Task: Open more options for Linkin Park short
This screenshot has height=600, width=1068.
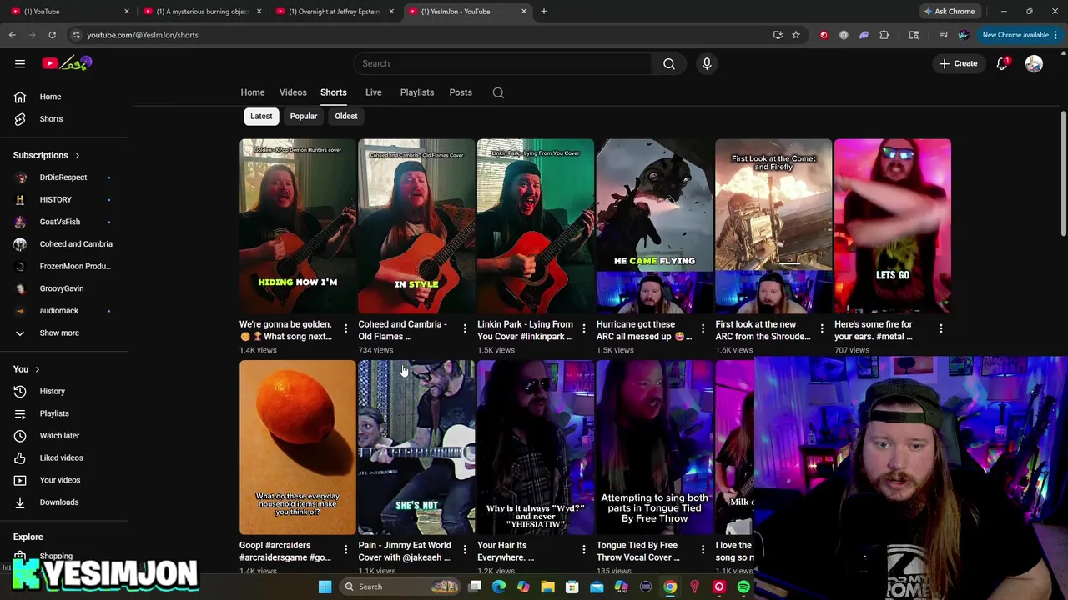Action: [x=584, y=328]
